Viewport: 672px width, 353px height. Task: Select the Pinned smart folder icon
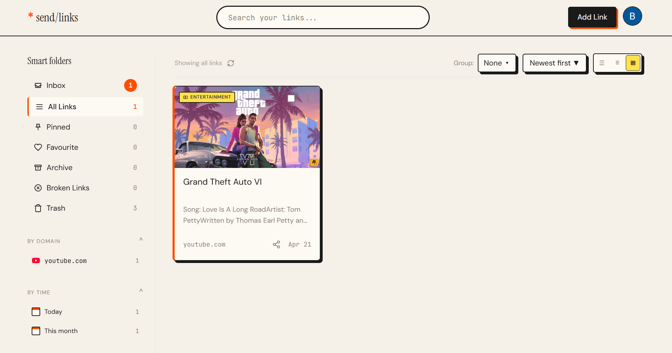38,127
